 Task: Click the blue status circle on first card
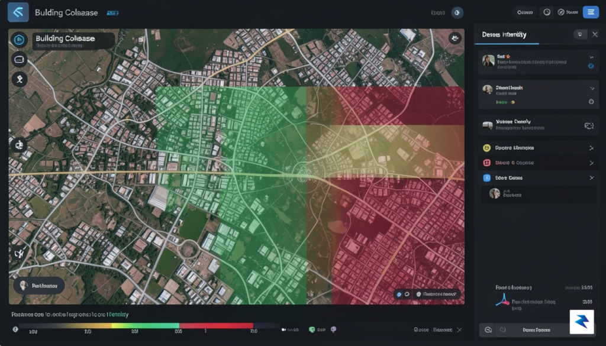click(591, 66)
